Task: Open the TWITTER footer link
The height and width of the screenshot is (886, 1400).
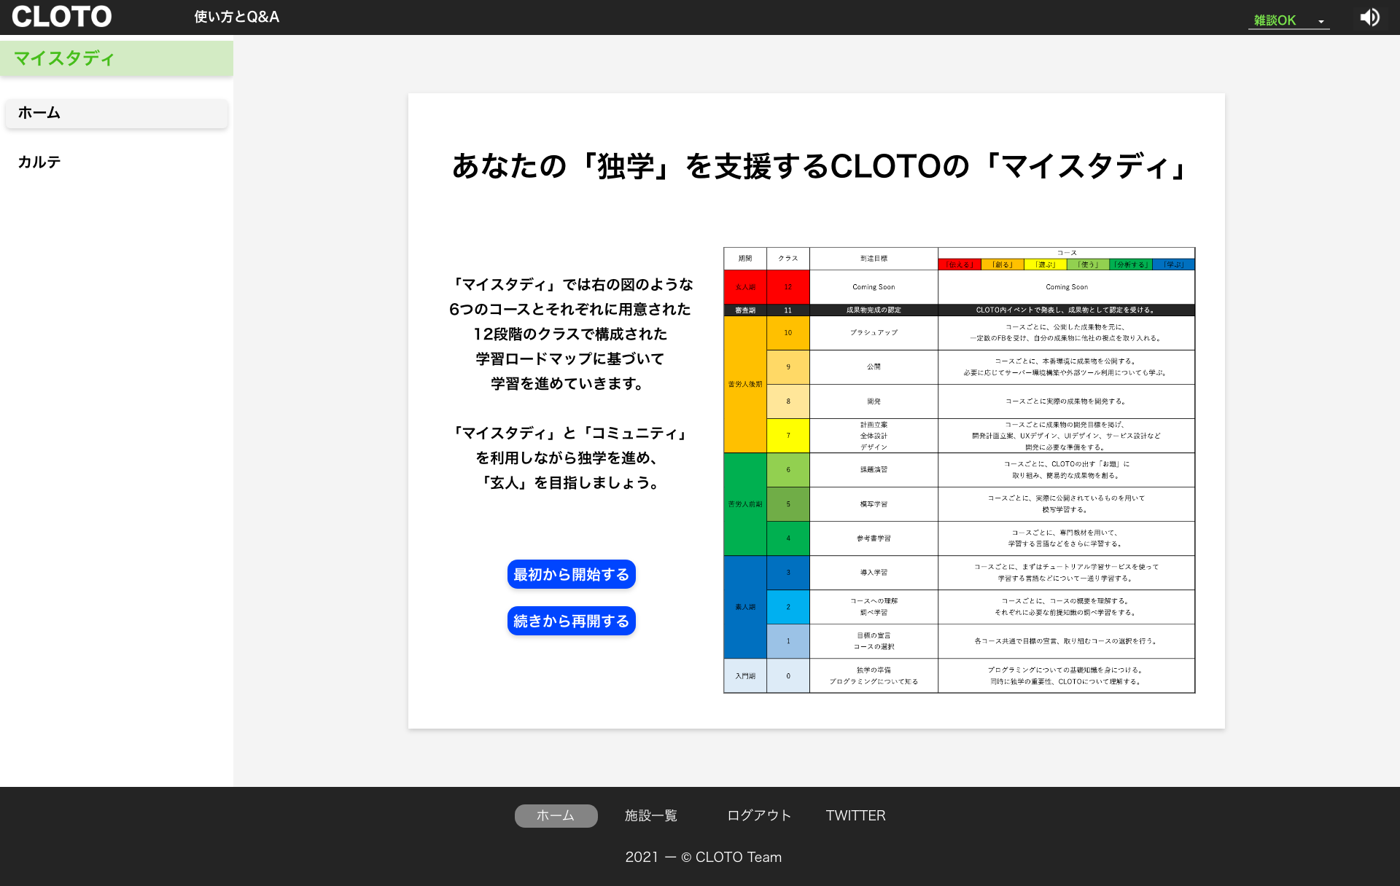Action: pyautogui.click(x=855, y=816)
